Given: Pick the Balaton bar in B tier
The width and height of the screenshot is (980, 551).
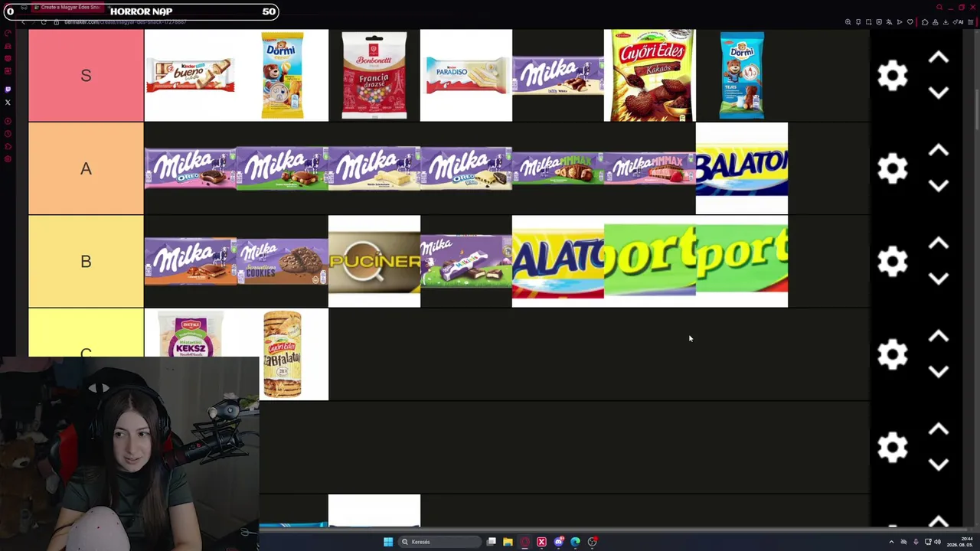Looking at the screenshot, I should (x=558, y=261).
